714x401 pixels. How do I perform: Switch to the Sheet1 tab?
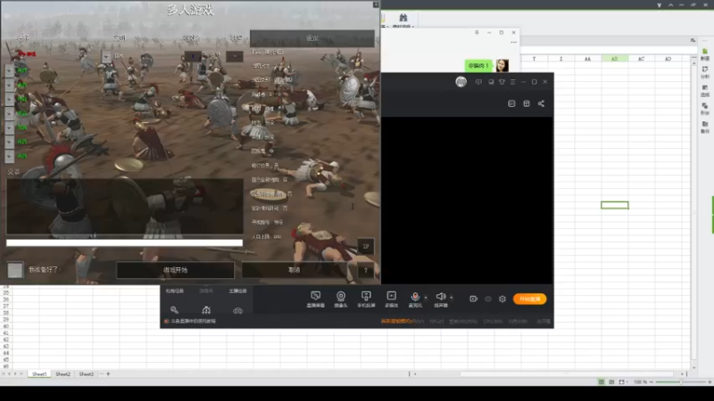(39, 373)
